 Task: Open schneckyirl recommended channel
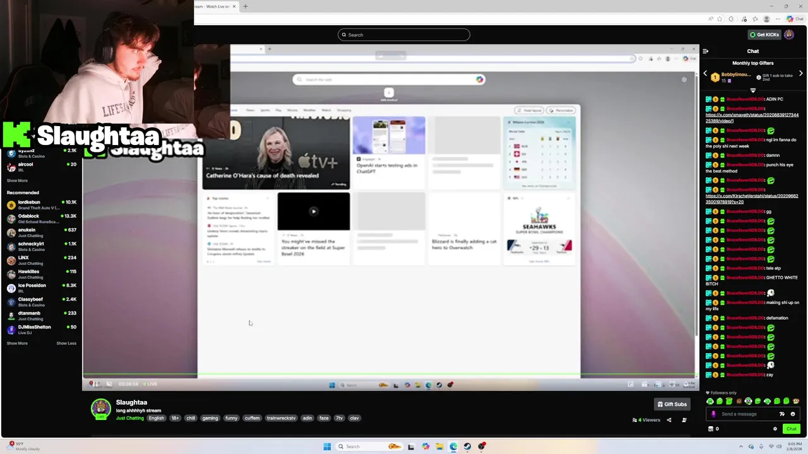pos(42,247)
